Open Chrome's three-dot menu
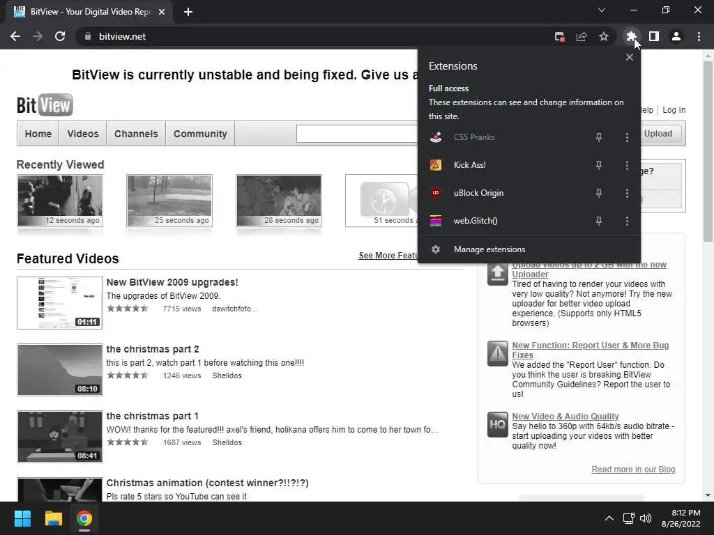Image resolution: width=714 pixels, height=535 pixels. 699,36
